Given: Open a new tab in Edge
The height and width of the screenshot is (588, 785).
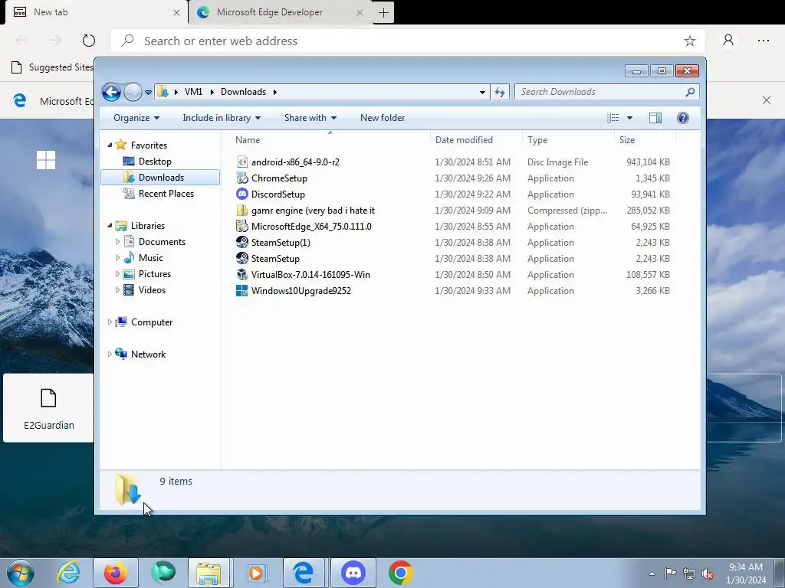Looking at the screenshot, I should coord(383,12).
